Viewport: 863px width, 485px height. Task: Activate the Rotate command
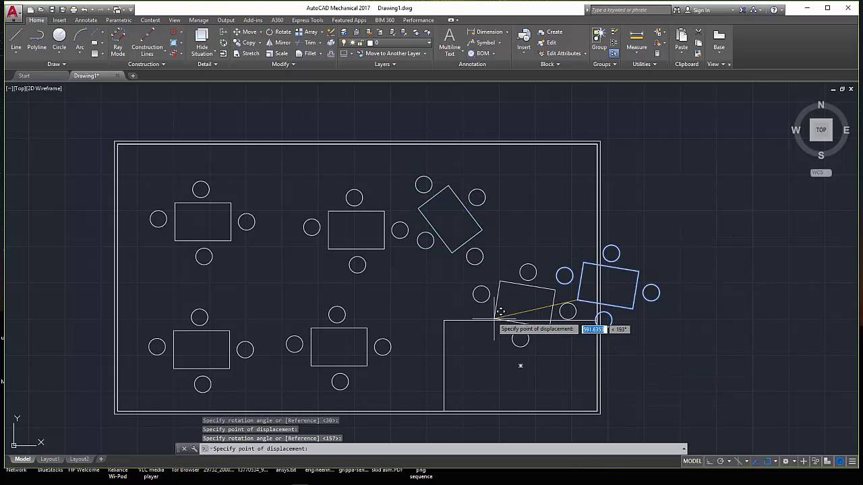[x=278, y=32]
